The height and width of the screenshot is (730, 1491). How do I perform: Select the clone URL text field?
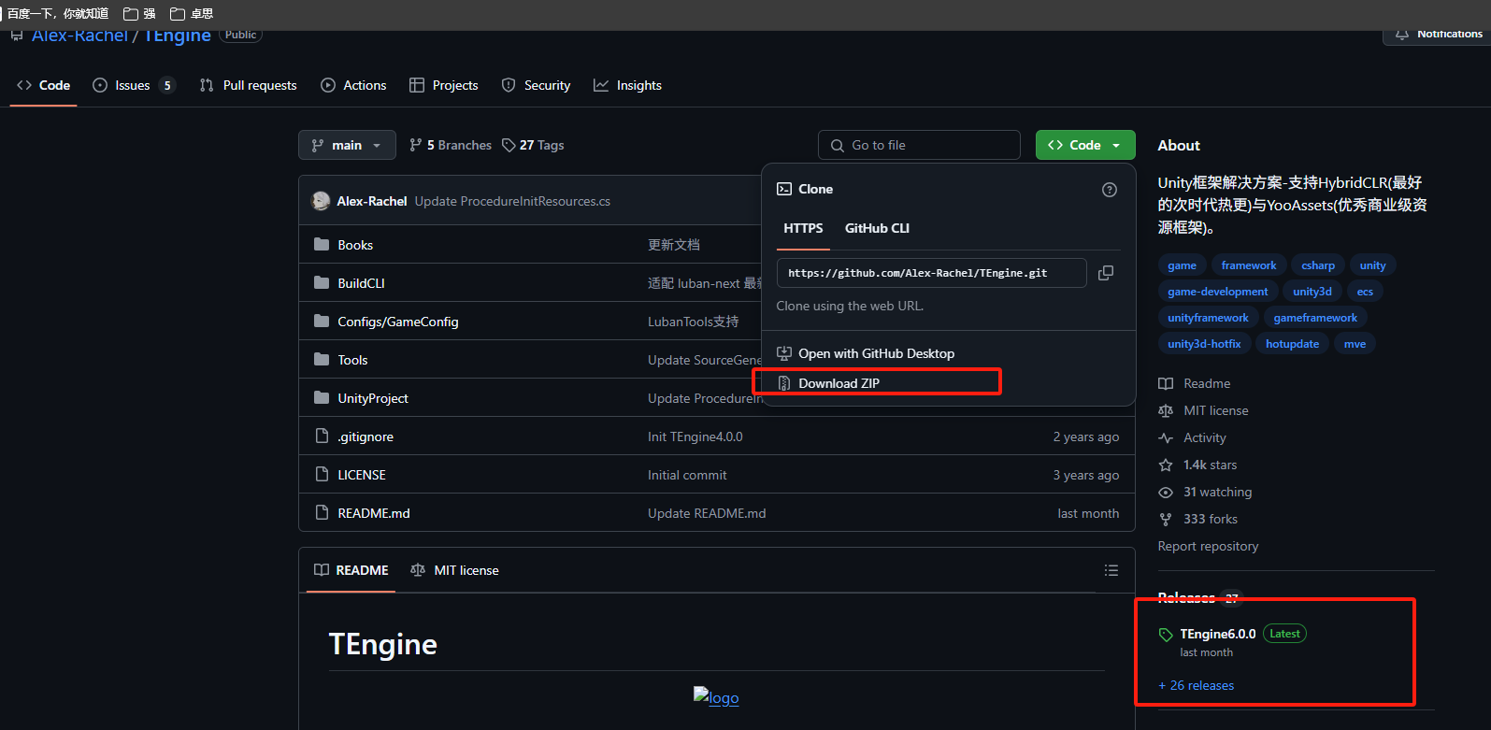pos(931,273)
